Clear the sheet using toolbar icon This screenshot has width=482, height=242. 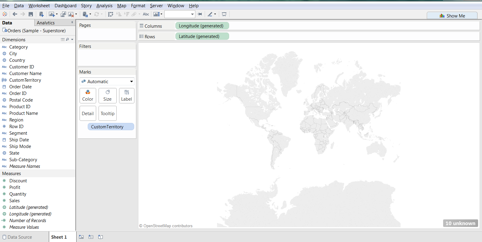coord(71,14)
